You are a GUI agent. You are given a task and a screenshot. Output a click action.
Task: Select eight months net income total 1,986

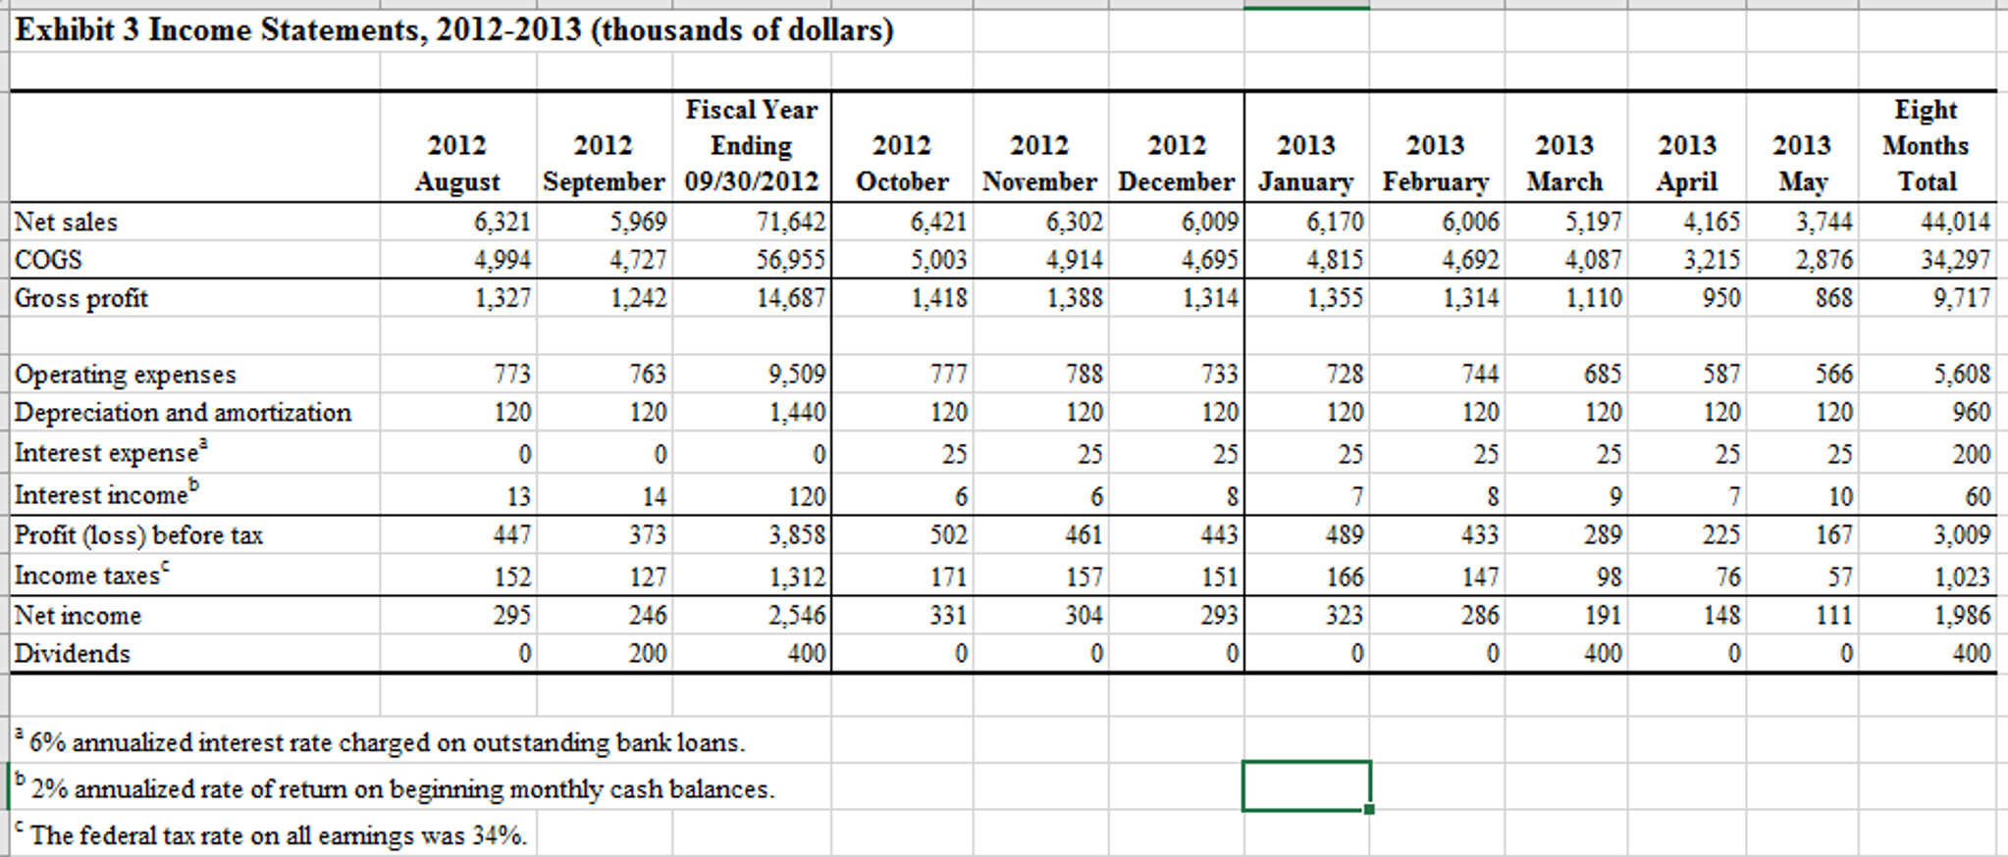[1963, 616]
